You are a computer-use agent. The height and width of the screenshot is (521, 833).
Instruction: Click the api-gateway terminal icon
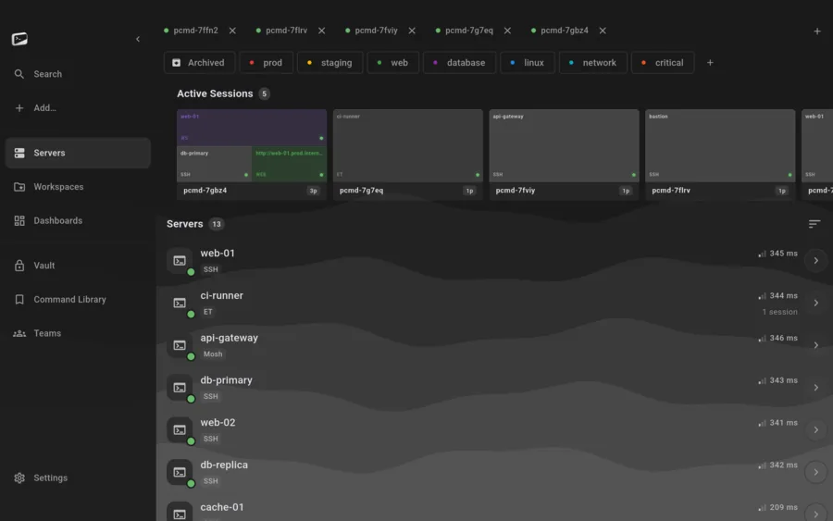click(180, 345)
